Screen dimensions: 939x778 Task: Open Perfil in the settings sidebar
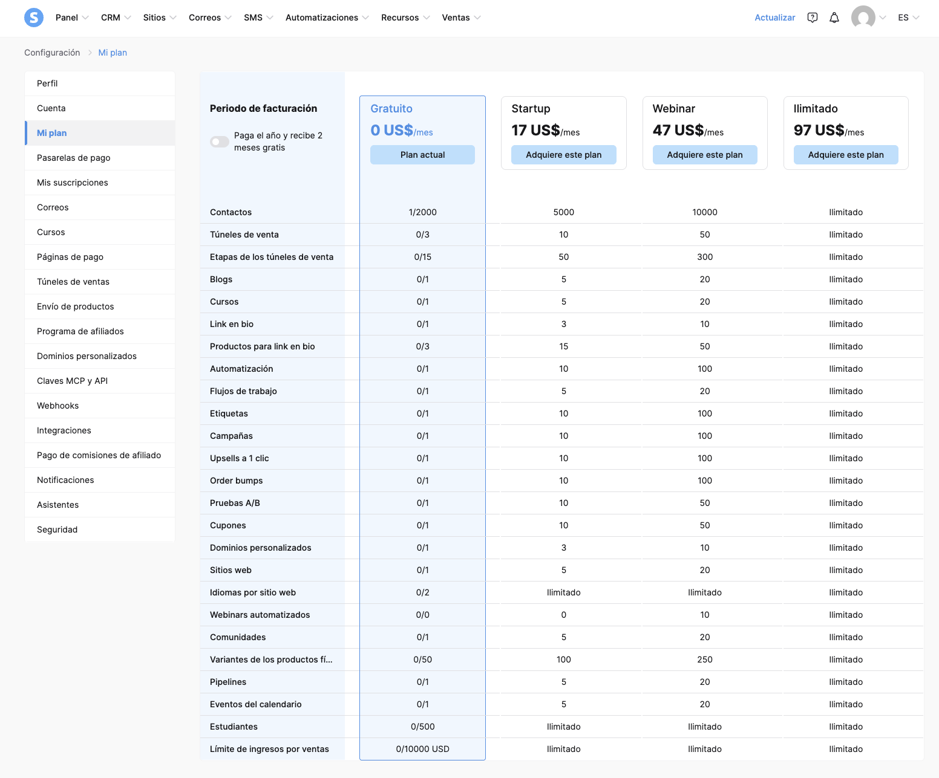(x=100, y=83)
